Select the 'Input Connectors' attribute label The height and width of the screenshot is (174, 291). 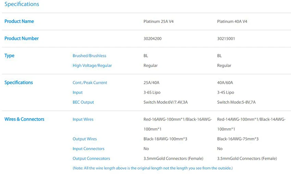89,149
